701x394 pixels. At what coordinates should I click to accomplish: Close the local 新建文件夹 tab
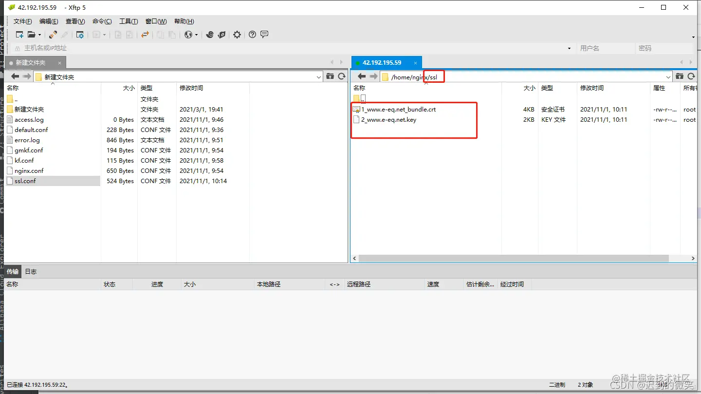(60, 63)
